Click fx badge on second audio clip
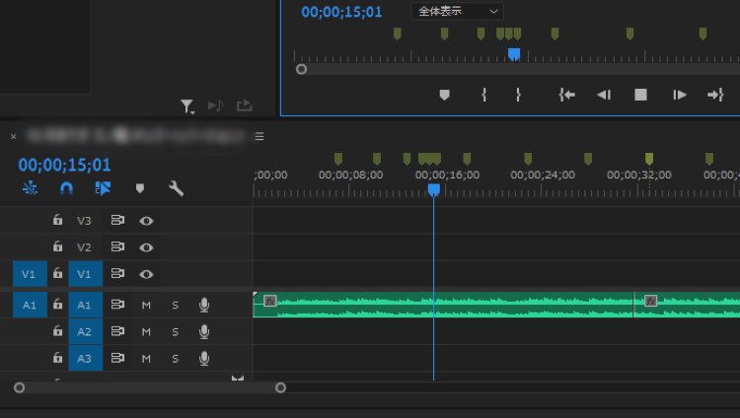Image resolution: width=740 pixels, height=418 pixels. [651, 301]
